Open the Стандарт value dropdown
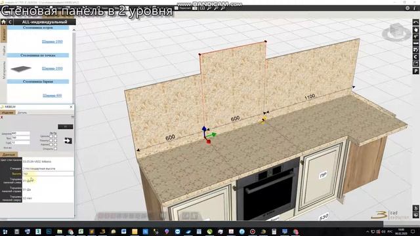The width and height of the screenshot is (420, 236). tap(48, 168)
